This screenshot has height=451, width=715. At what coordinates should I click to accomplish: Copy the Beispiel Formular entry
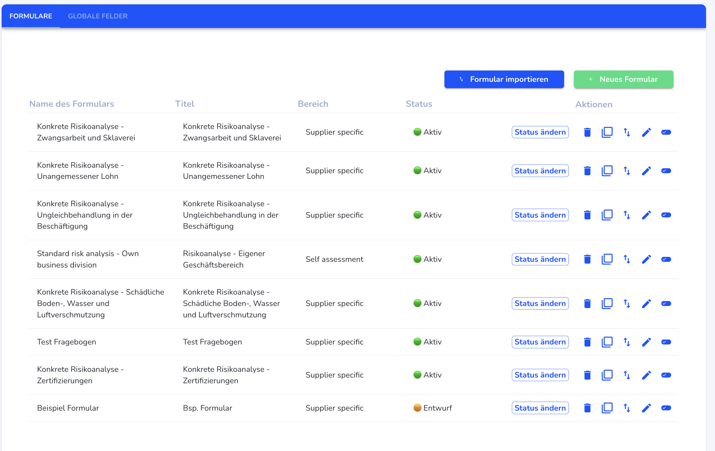pyautogui.click(x=607, y=408)
